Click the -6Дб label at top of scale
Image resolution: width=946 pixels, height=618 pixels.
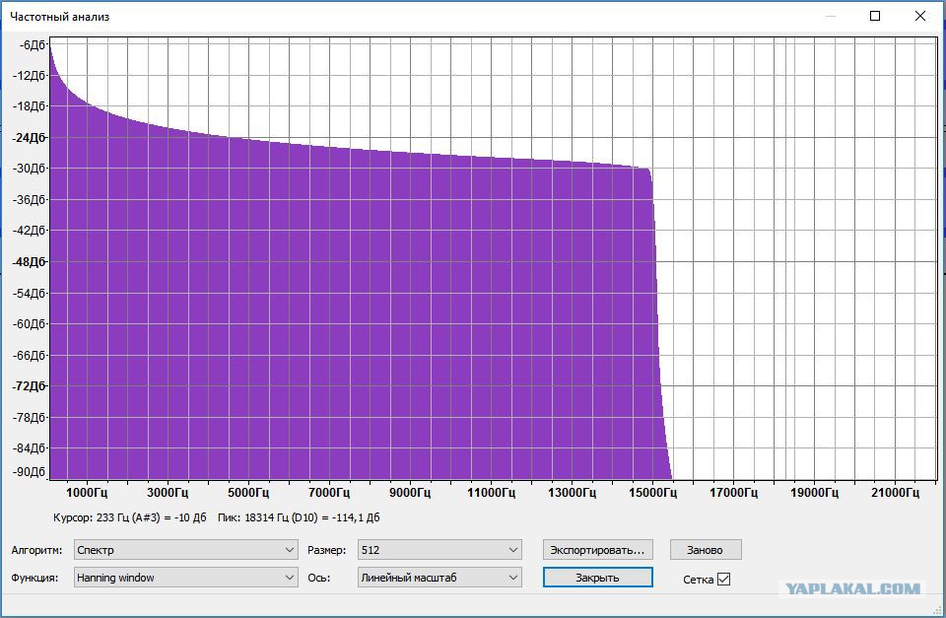click(32, 45)
